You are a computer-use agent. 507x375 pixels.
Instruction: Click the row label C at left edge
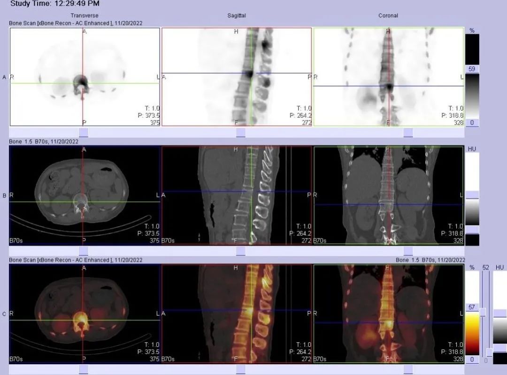coord(4,314)
